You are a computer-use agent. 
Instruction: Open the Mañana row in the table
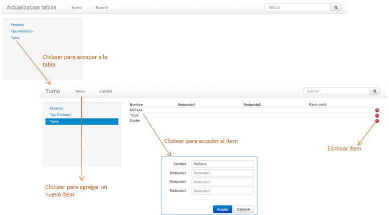point(136,110)
